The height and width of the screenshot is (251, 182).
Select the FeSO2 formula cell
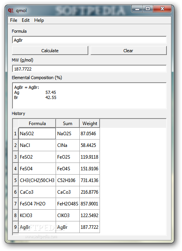click(37, 157)
